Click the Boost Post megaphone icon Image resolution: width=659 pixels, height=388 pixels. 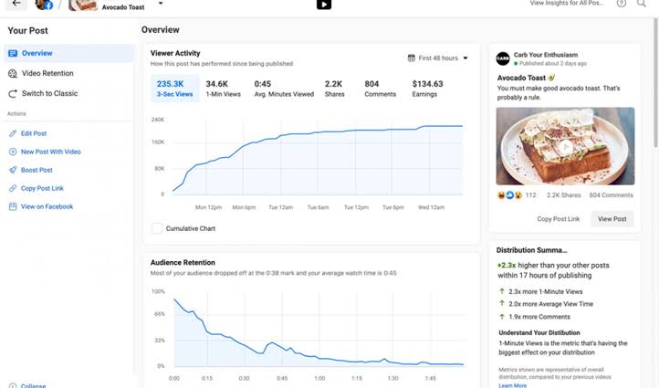(13, 170)
